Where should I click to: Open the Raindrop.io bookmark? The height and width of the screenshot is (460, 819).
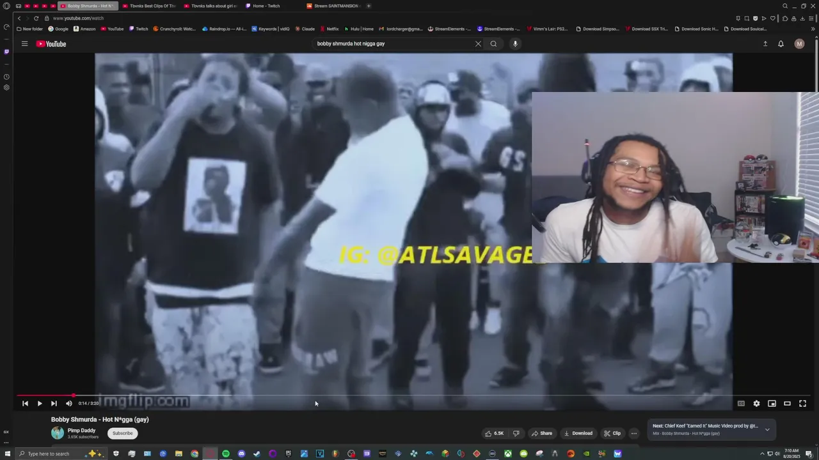point(225,29)
